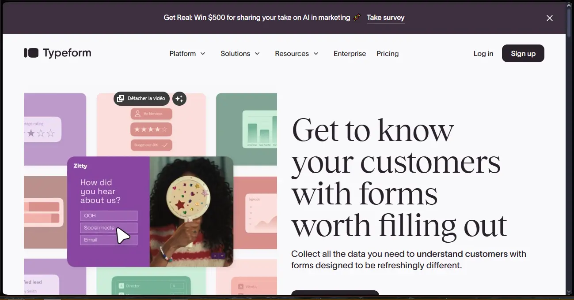
Task: Click the star rating in the purple card
Action: pos(39,132)
